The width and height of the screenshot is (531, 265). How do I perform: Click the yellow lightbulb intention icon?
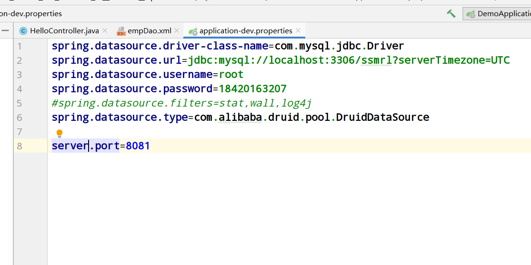(60, 133)
